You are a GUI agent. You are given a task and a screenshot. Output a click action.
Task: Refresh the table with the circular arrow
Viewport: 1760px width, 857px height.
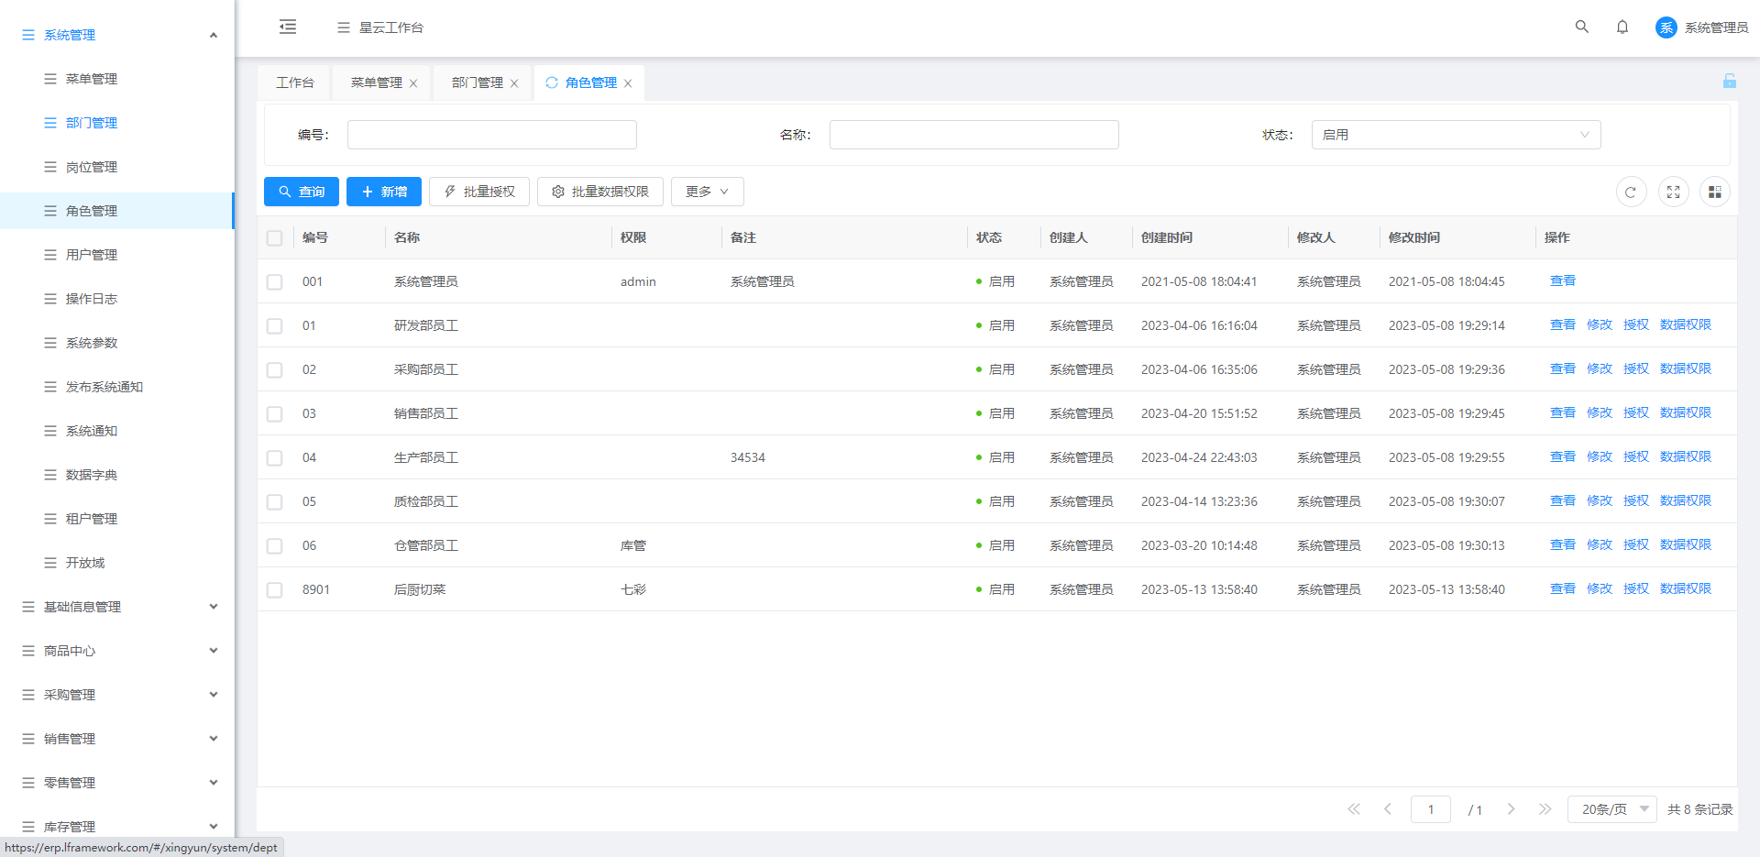pyautogui.click(x=1631, y=192)
